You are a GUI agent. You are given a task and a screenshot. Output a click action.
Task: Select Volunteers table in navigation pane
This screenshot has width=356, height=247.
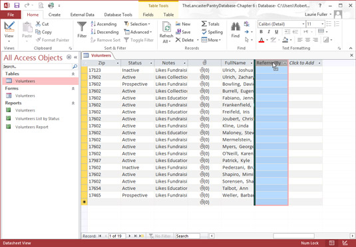tap(41, 81)
